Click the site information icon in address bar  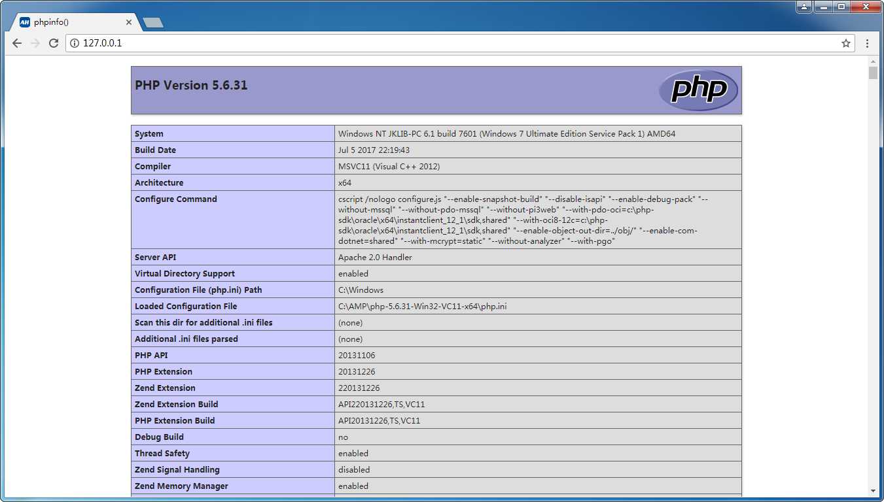pos(75,43)
